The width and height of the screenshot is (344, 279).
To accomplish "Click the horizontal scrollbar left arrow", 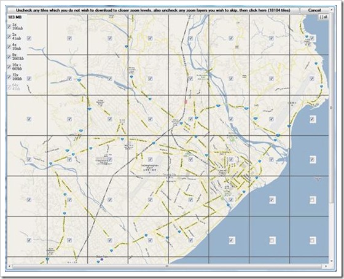I will pos(9,266).
